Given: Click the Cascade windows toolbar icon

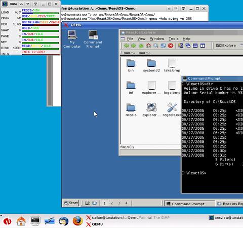Looking at the screenshot, I should click(x=188, y=46).
